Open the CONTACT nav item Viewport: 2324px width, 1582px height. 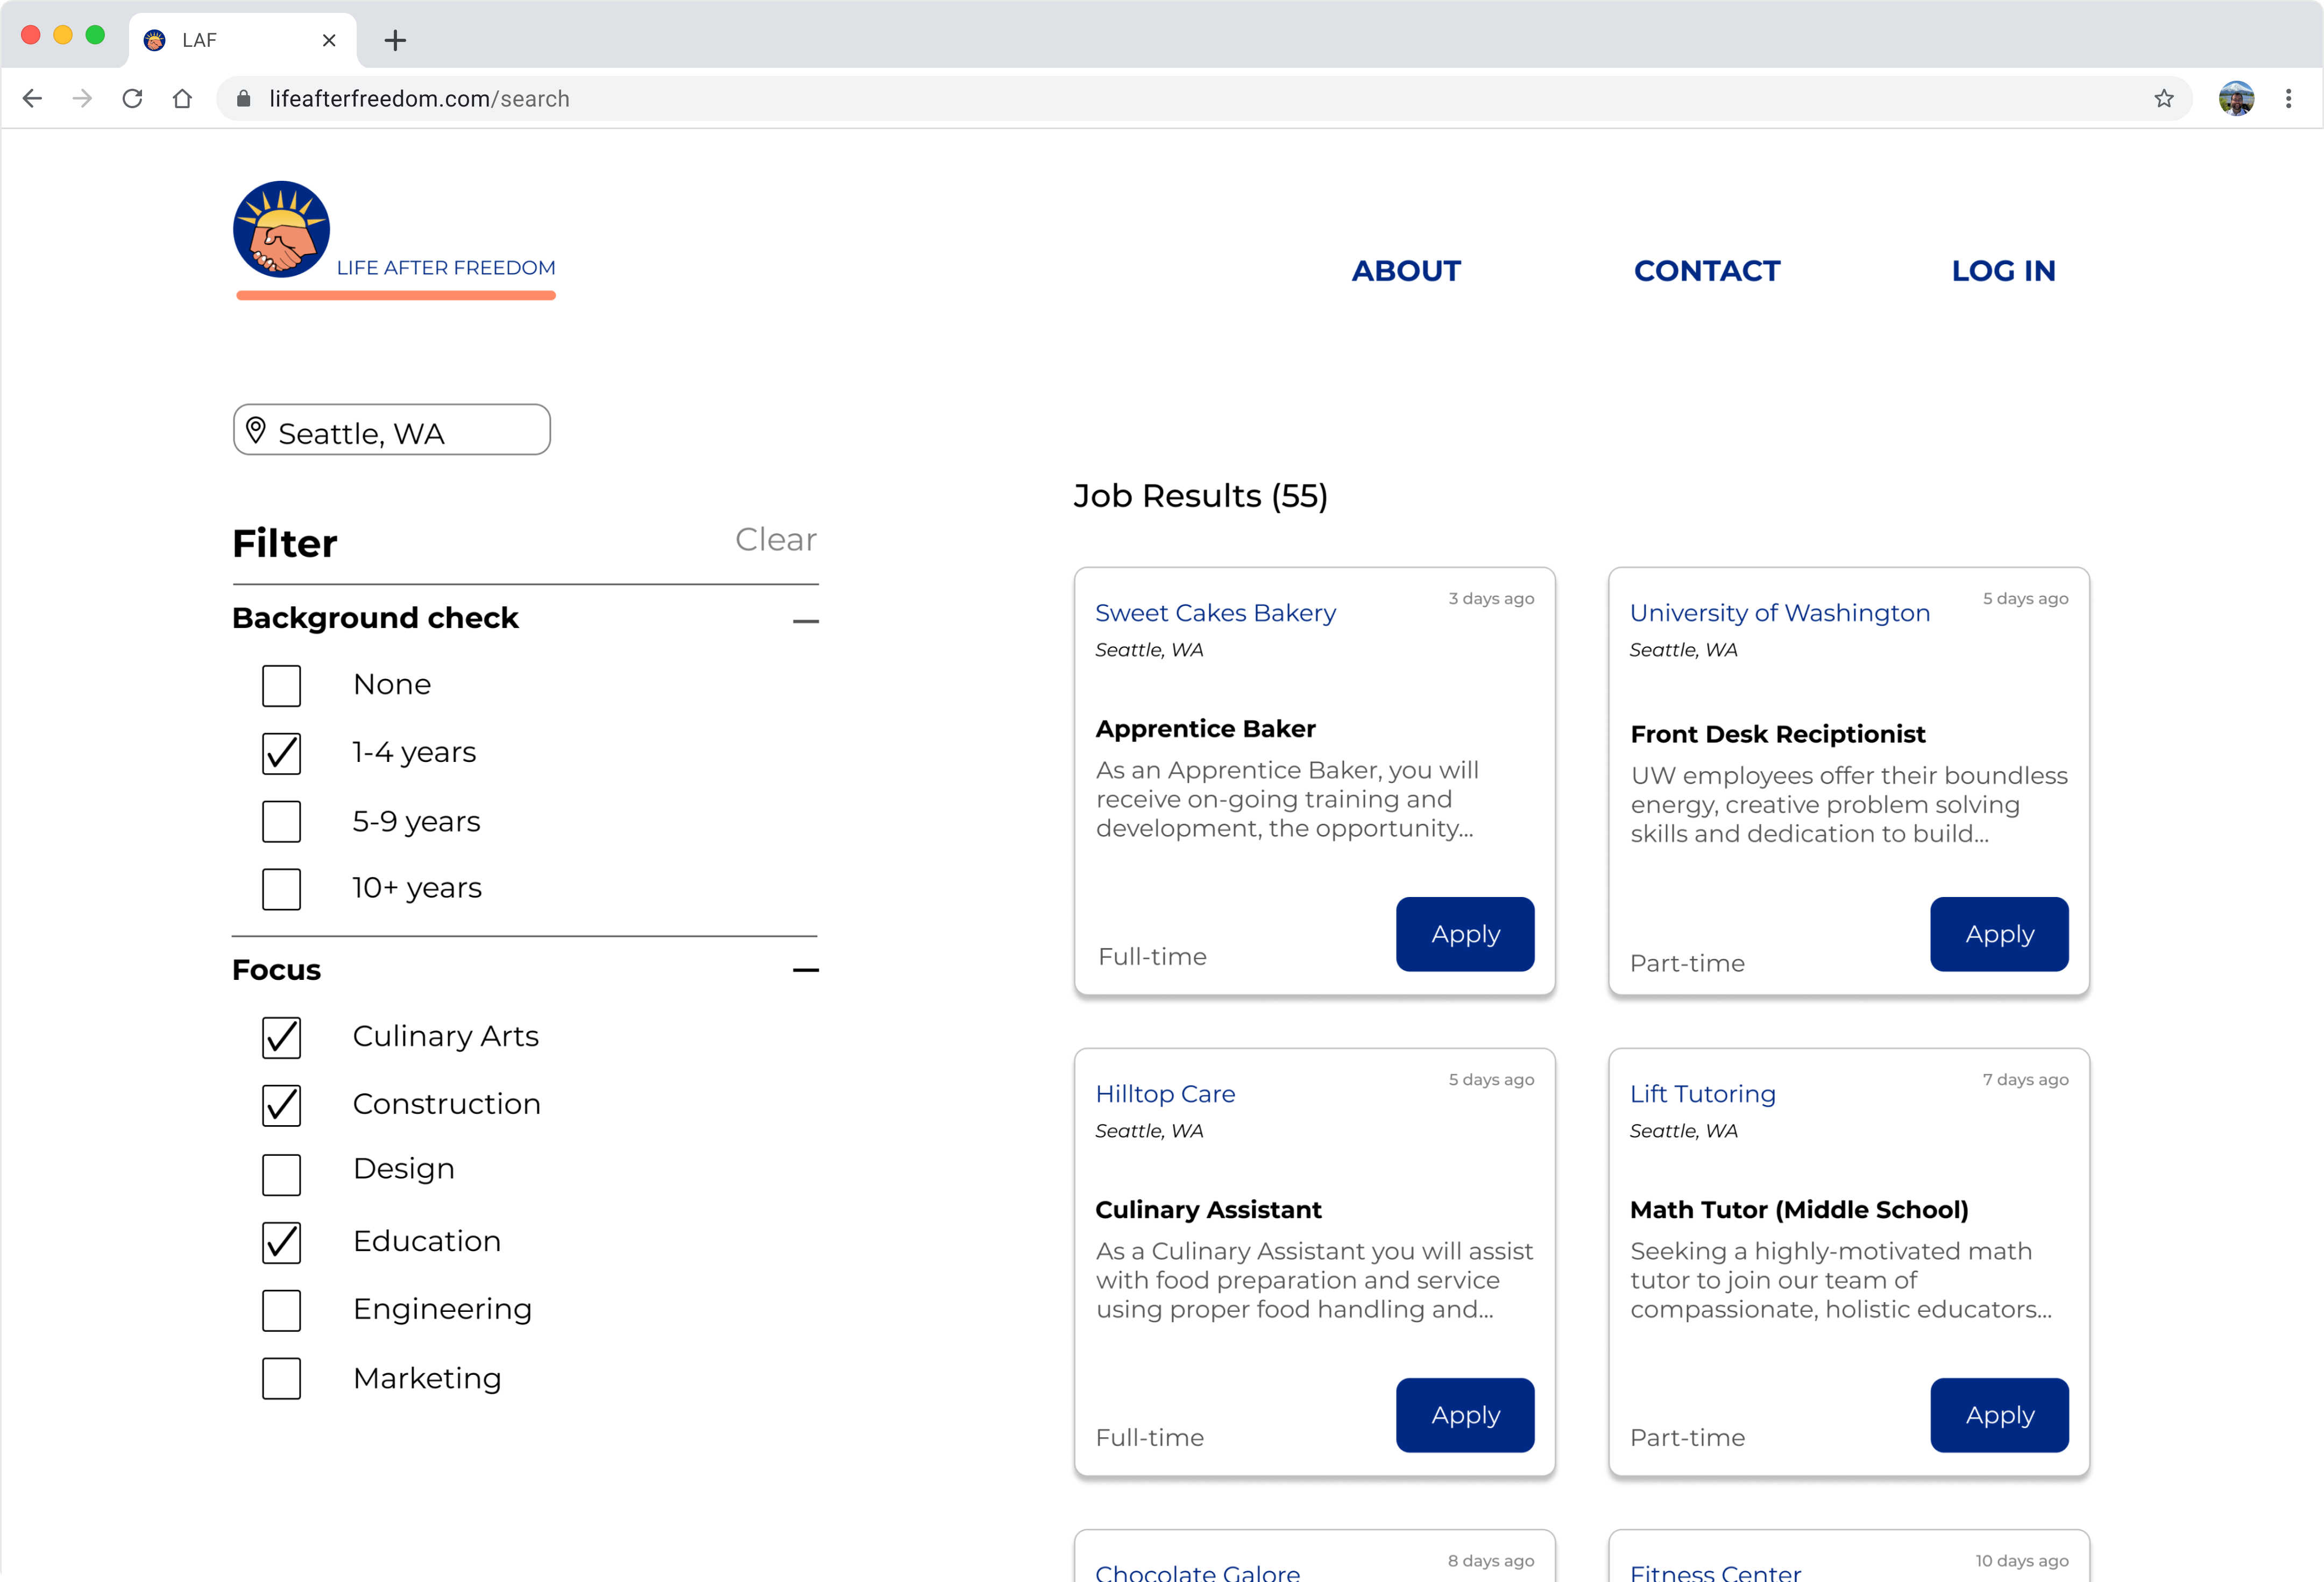click(x=1706, y=271)
